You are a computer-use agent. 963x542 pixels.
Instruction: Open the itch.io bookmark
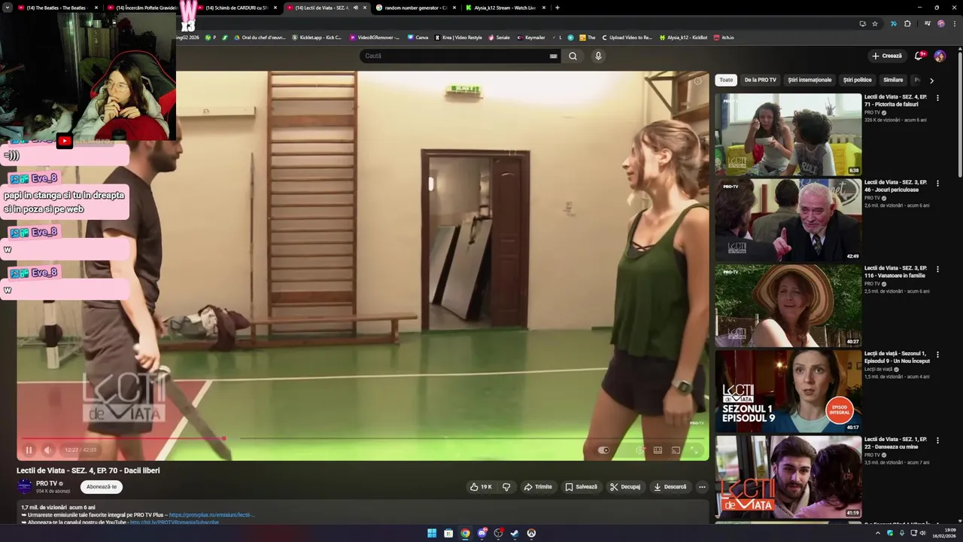(724, 37)
